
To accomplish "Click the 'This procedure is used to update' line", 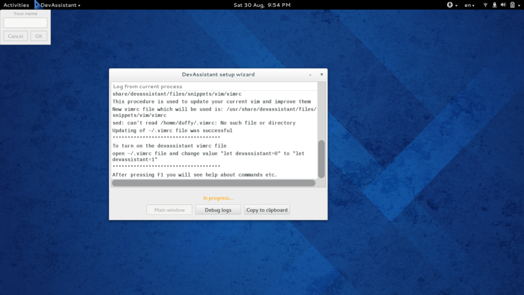I will (x=211, y=102).
